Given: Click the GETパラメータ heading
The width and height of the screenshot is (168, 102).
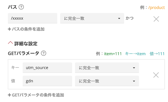Looking at the screenshot, I should pyautogui.click(x=24, y=53).
